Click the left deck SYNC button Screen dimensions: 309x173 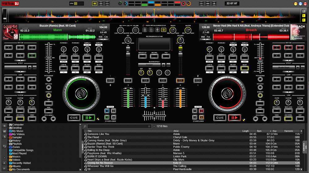pyautogui.click(x=49, y=111)
